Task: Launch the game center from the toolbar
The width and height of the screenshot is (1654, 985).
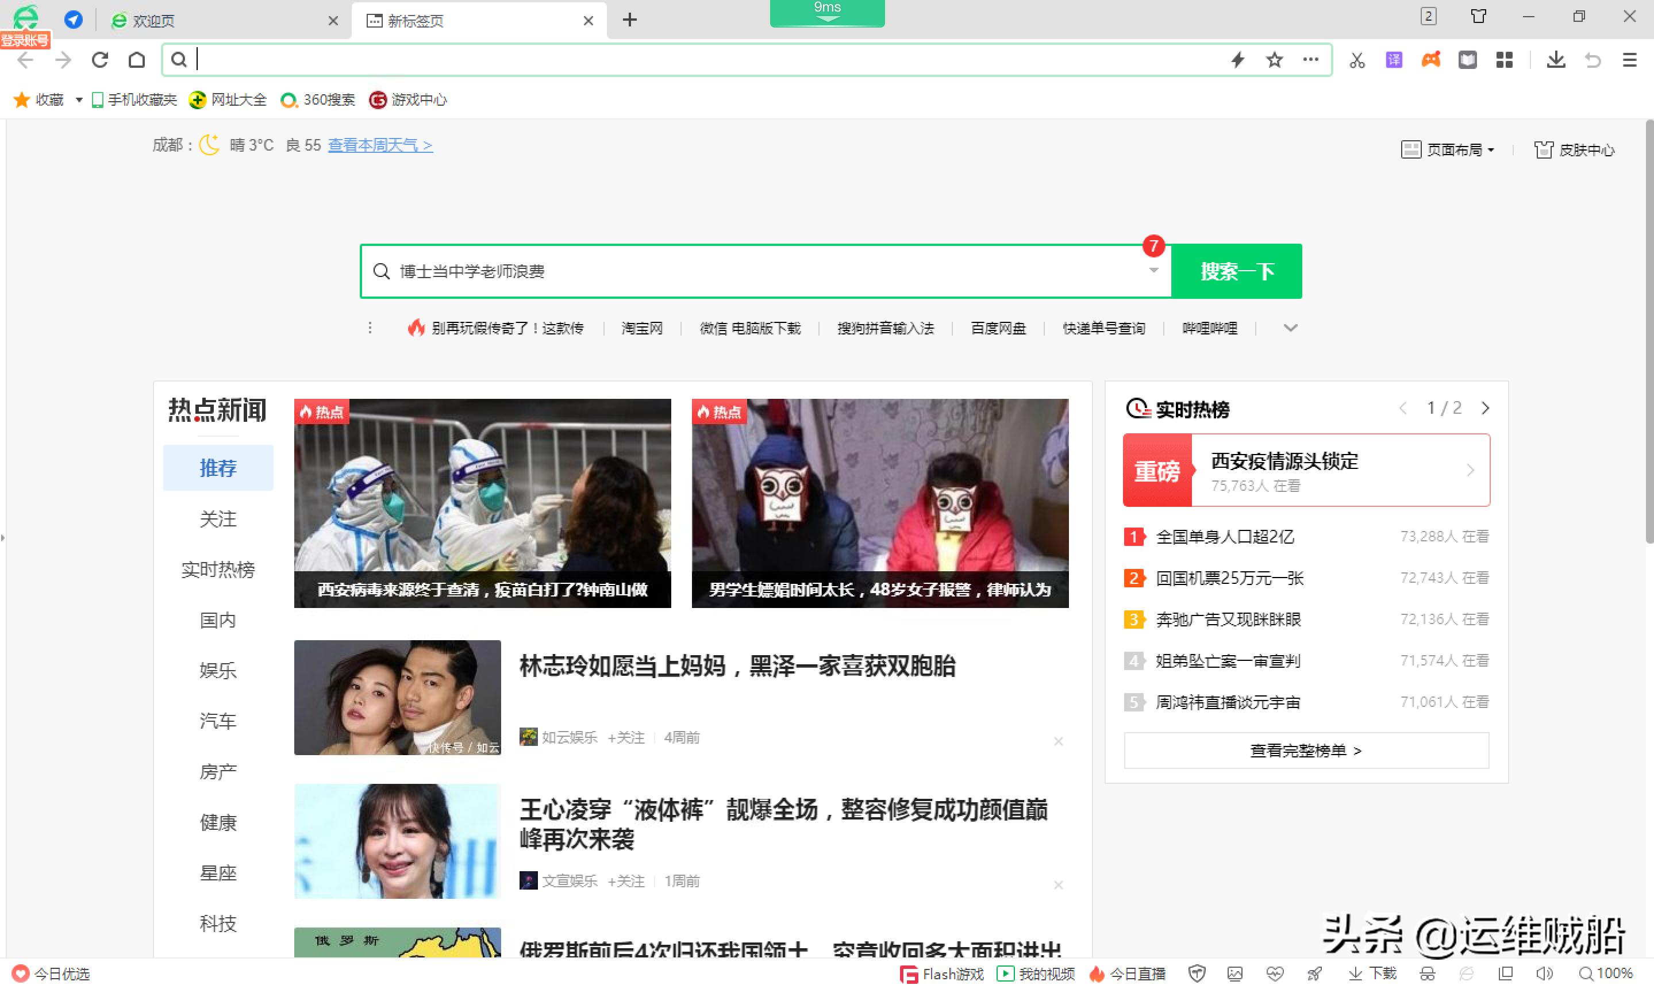Action: (1431, 60)
